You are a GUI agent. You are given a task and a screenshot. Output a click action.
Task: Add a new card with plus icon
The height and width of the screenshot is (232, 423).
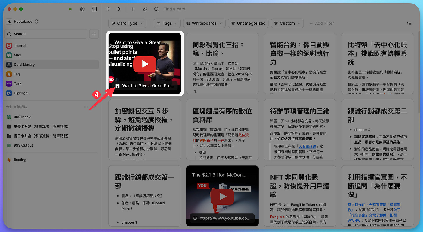(133, 9)
